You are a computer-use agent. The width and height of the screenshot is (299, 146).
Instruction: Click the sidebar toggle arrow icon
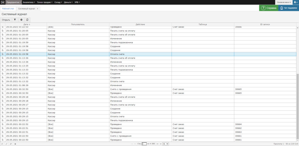click(x=2, y=2)
